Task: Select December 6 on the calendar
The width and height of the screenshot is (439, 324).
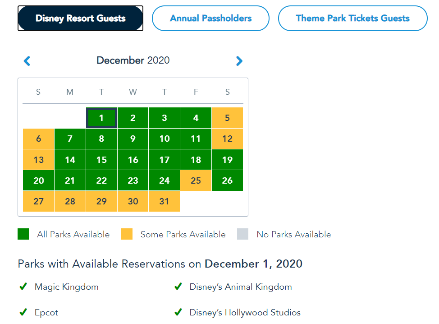Action: click(38, 139)
